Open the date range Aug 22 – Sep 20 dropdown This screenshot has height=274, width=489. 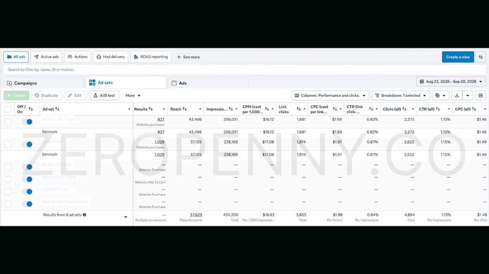[x=451, y=82]
